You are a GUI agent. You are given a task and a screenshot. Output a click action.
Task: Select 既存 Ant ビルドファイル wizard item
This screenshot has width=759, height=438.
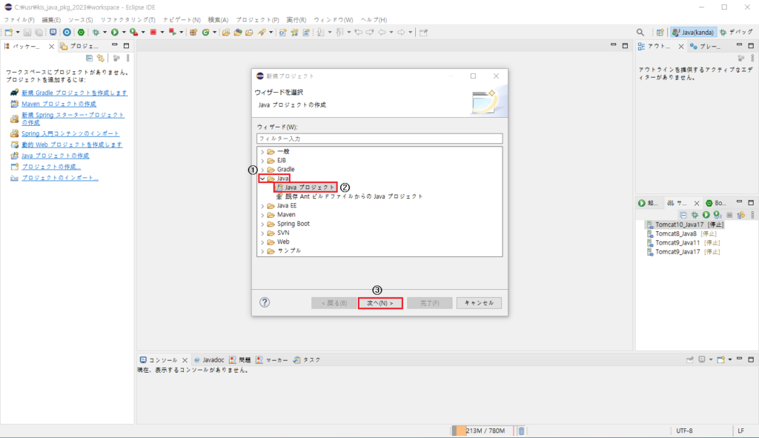350,196
